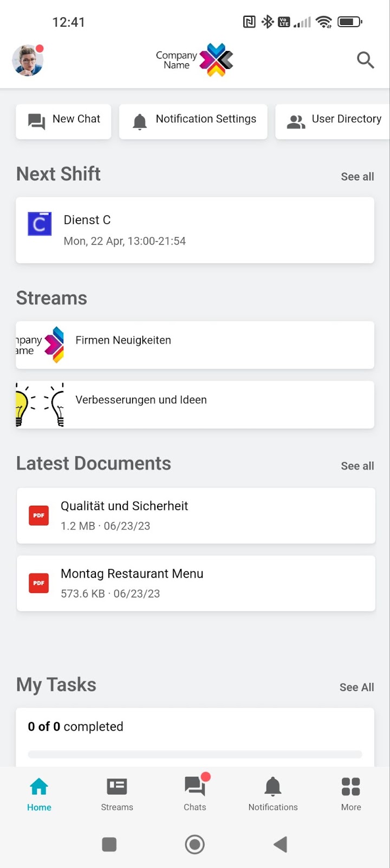Tap the search magnifier icon
The image size is (390, 868).
coord(366,60)
